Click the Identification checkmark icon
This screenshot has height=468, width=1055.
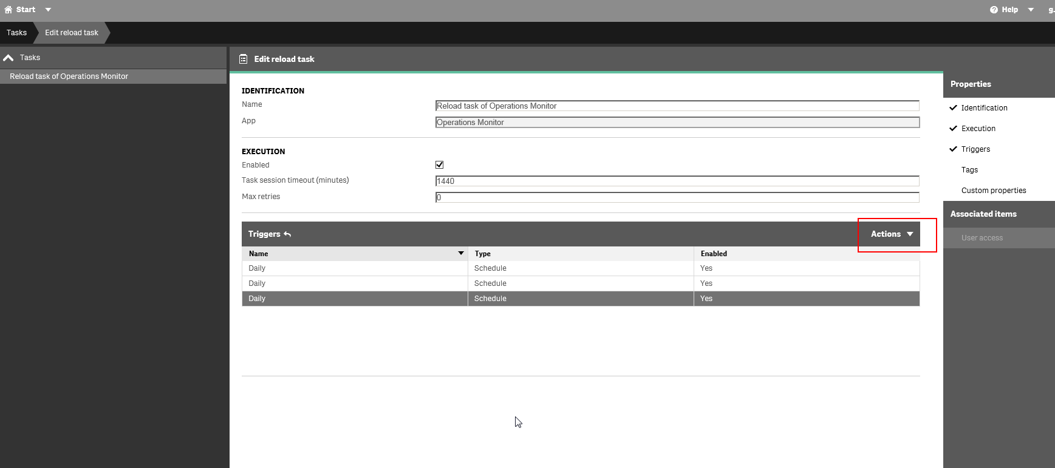click(x=953, y=107)
